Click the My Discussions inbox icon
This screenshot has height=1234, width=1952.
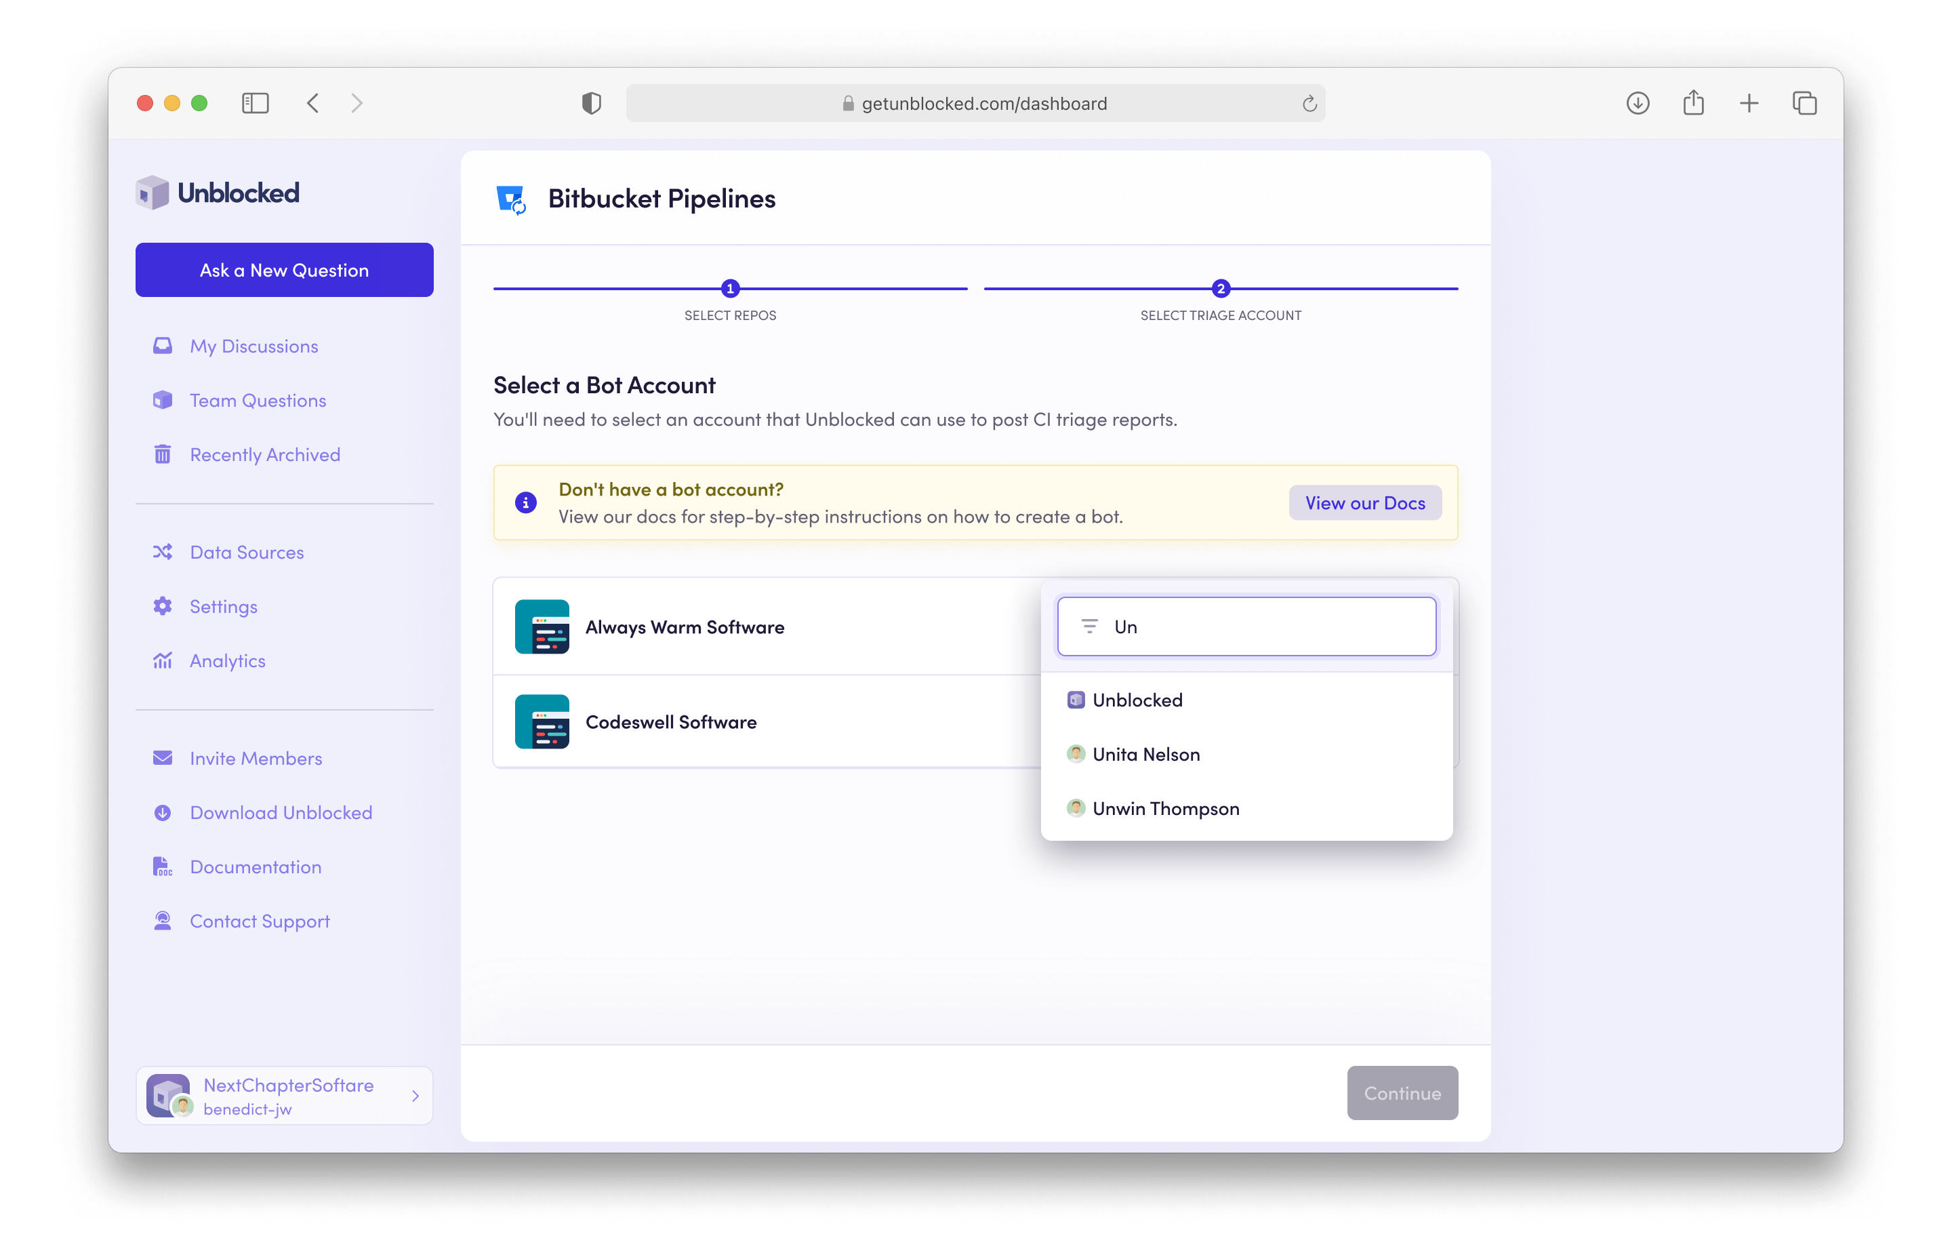(x=162, y=346)
